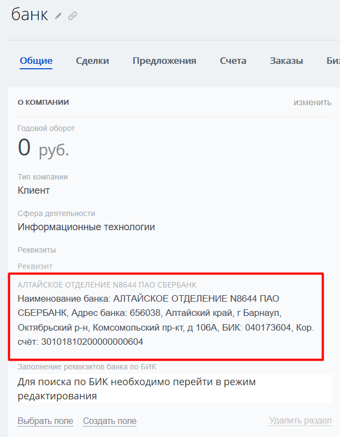Viewport: 340px width, 437px height.
Task: Click the link icon beside банк title
Action: click(x=73, y=16)
